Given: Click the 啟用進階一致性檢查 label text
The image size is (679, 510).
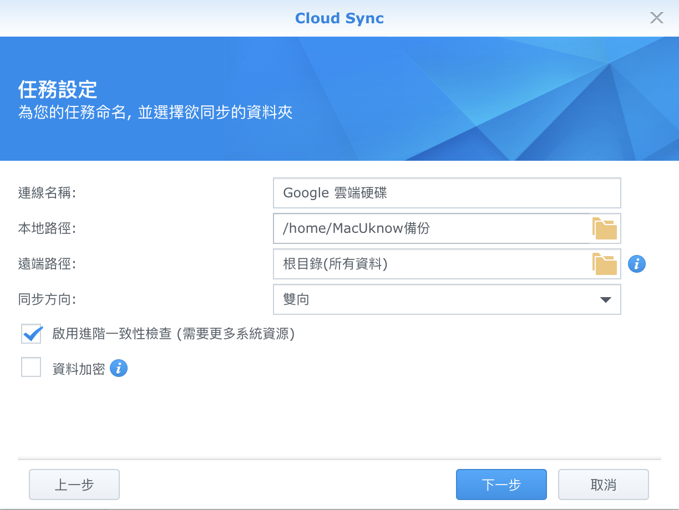Looking at the screenshot, I should (173, 334).
